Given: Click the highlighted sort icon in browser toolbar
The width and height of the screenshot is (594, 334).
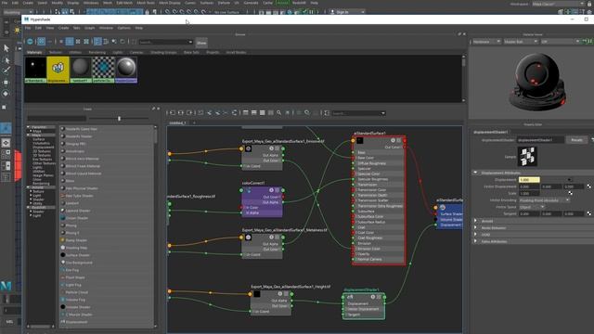Looking at the screenshot, I should 97,42.
